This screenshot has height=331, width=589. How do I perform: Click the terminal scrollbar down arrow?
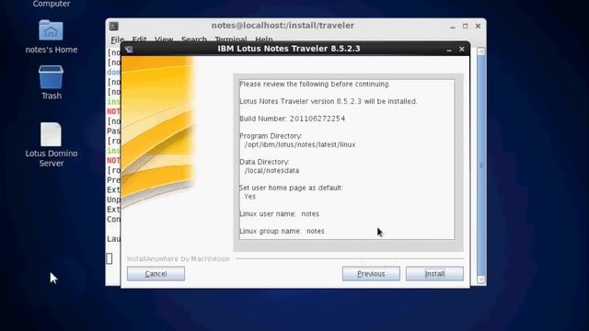481,280
